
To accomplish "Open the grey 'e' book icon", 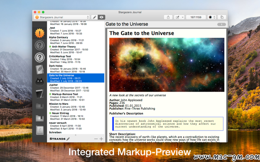I will click(40, 130).
